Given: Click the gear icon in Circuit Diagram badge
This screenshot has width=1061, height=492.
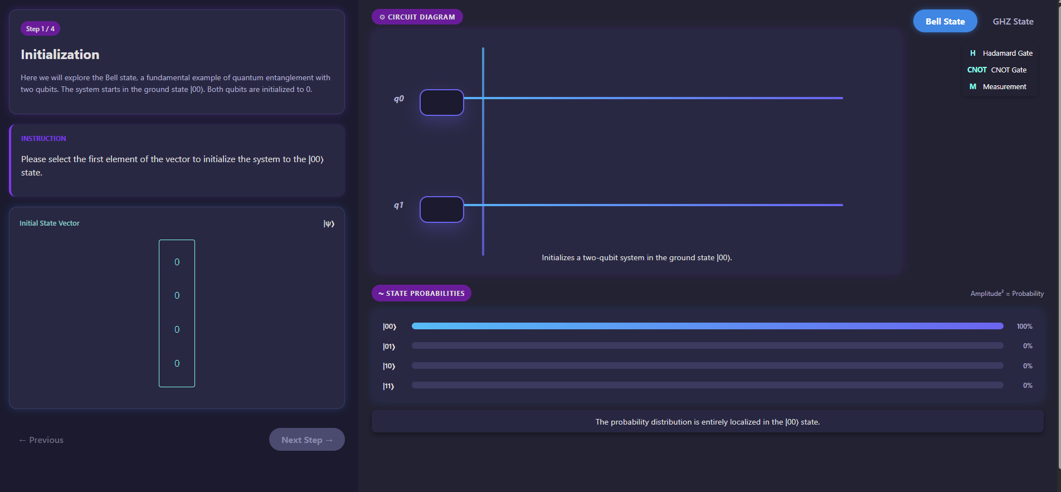Looking at the screenshot, I should click(x=382, y=17).
